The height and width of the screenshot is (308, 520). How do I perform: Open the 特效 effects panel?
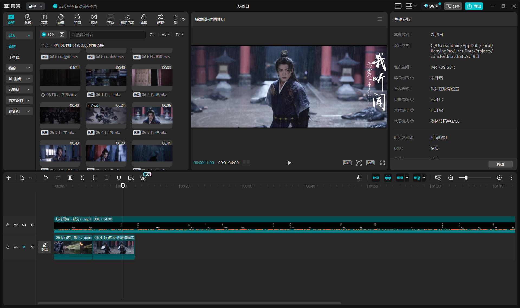point(77,19)
